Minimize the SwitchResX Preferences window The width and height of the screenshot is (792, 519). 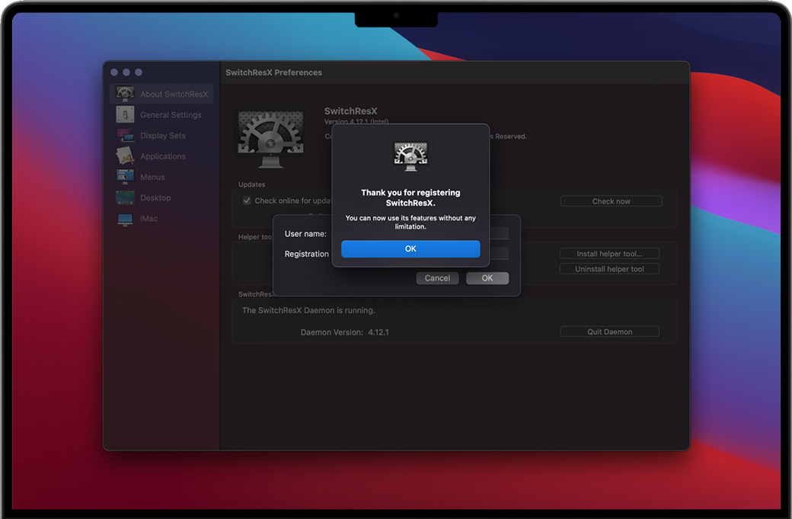coord(126,72)
